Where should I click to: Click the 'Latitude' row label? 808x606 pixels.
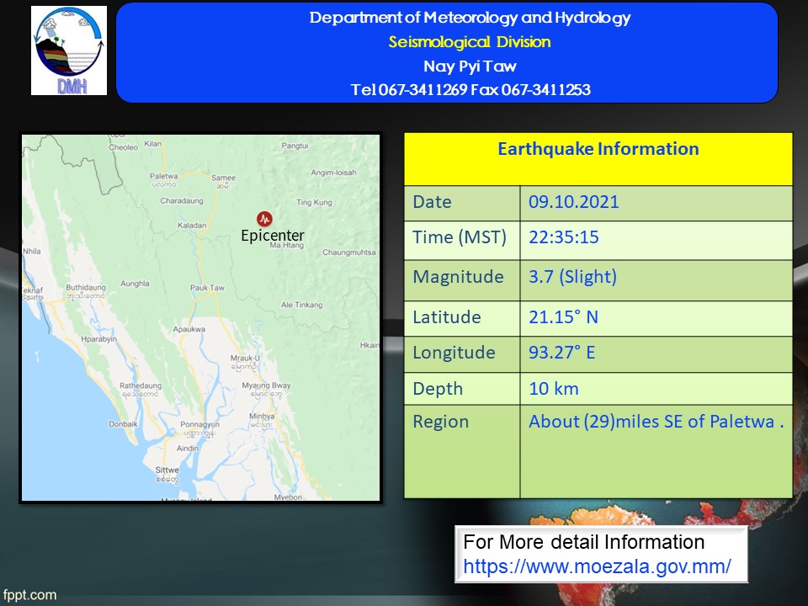tap(447, 317)
